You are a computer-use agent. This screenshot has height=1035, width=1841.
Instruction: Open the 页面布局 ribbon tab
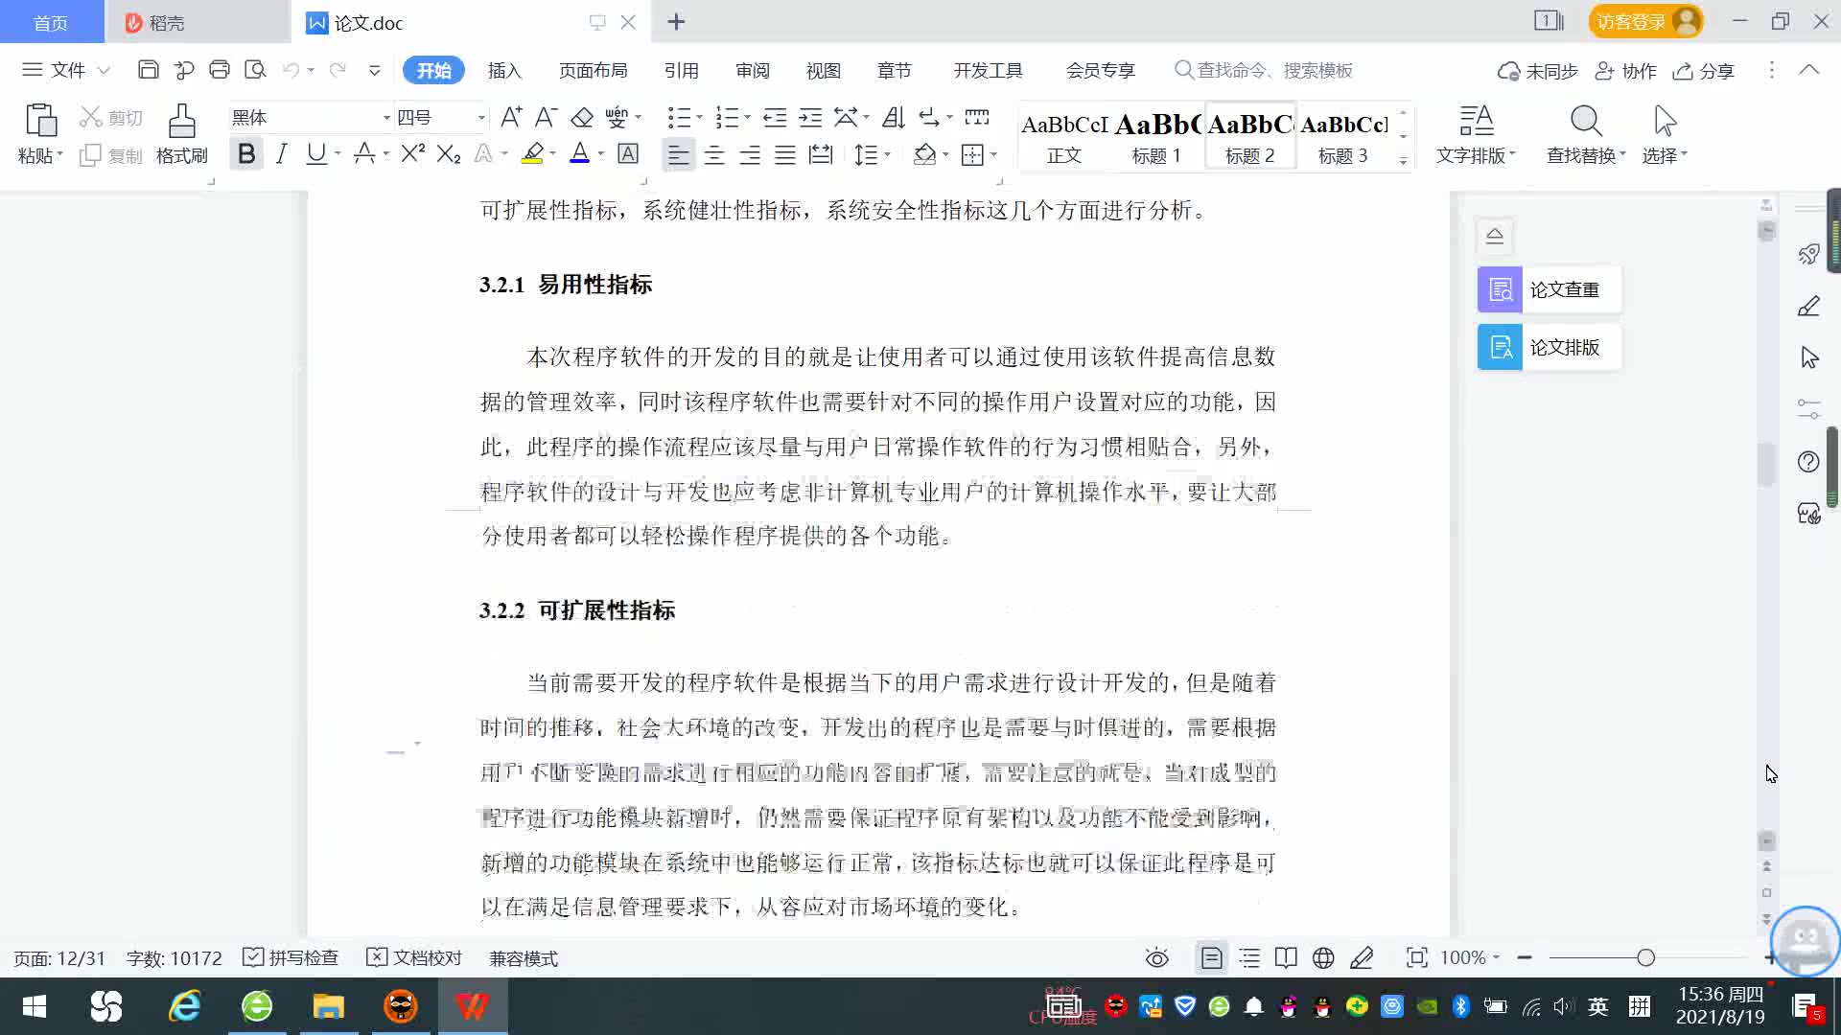click(593, 71)
